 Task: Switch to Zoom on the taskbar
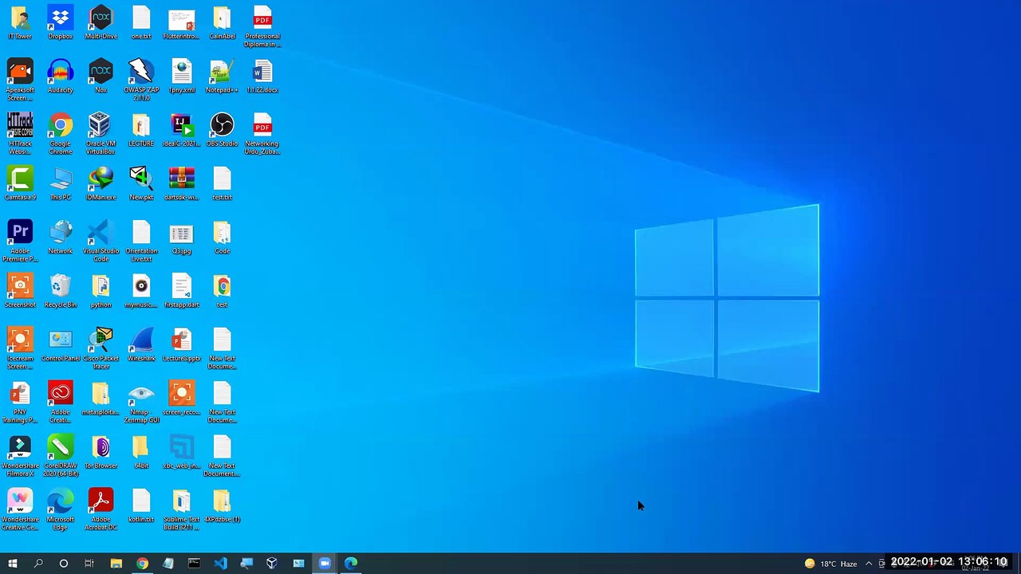click(x=325, y=564)
